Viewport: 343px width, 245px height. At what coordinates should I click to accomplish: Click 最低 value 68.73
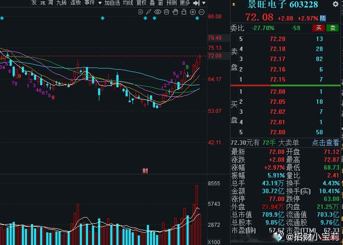(x=332, y=167)
